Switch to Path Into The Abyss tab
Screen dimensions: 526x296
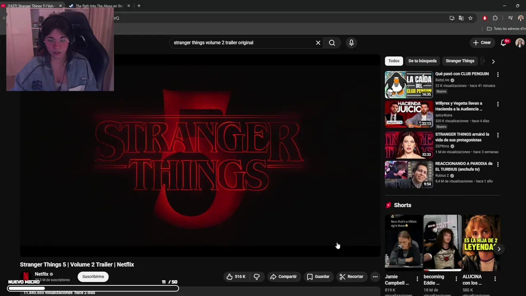(x=99, y=6)
